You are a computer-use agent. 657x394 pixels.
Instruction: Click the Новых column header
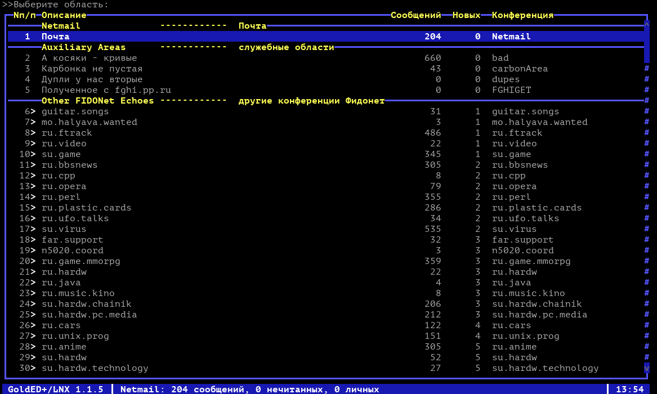tap(466, 15)
